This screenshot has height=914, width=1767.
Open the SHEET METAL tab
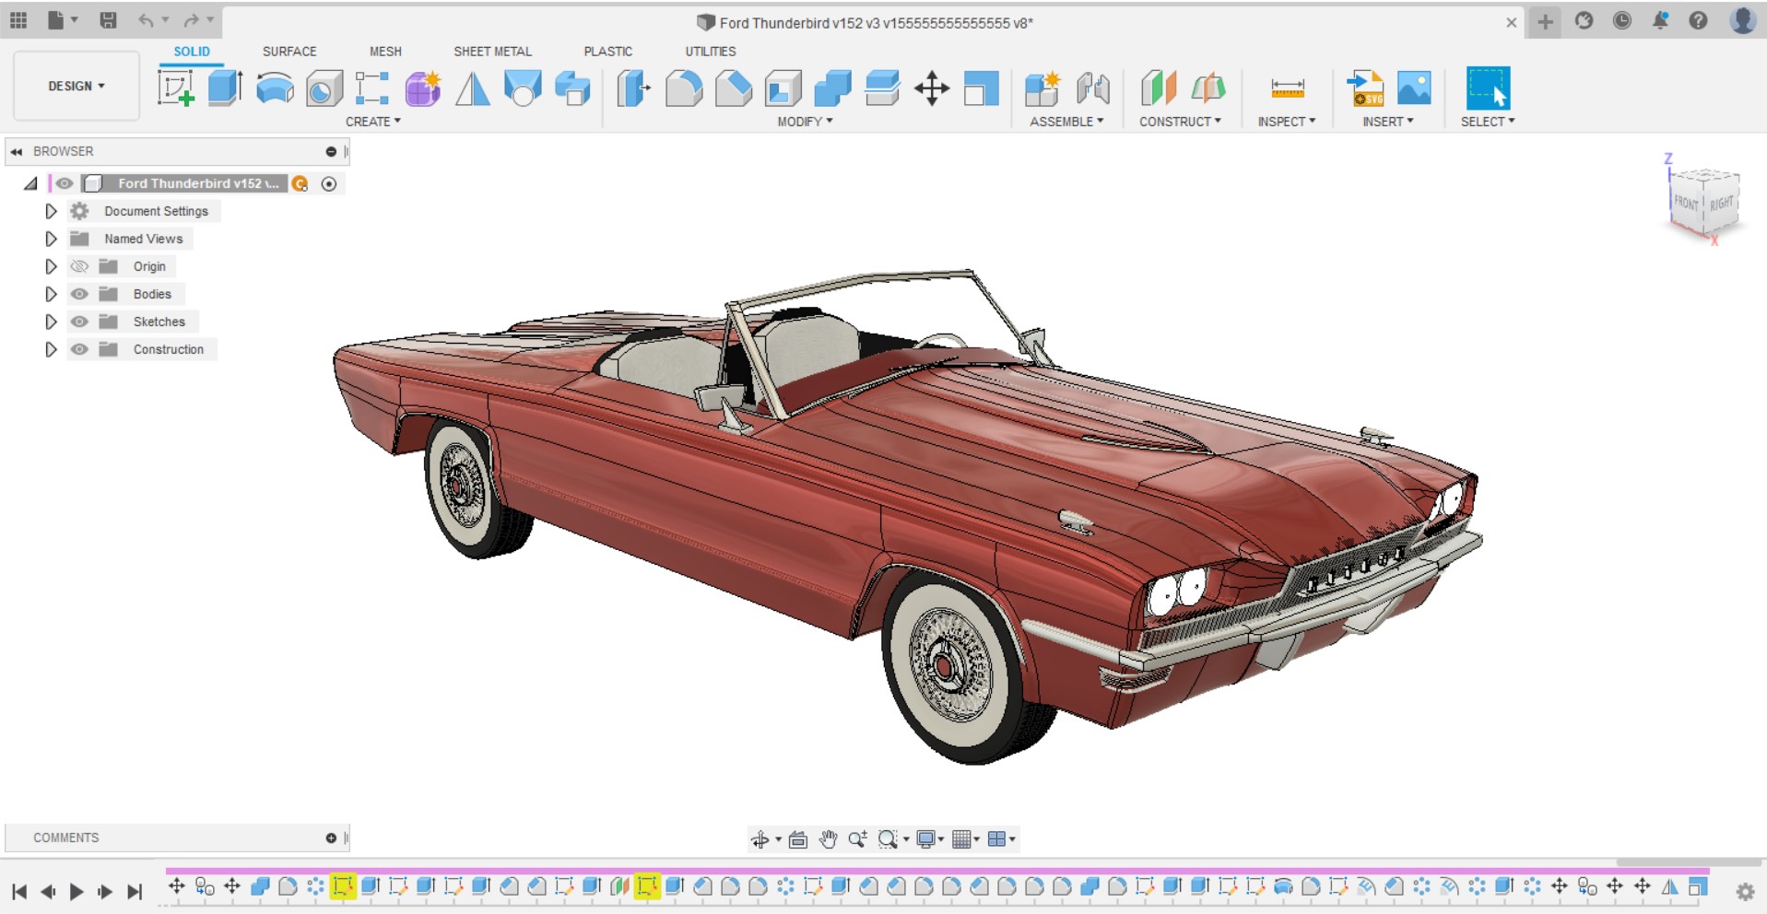tap(492, 52)
